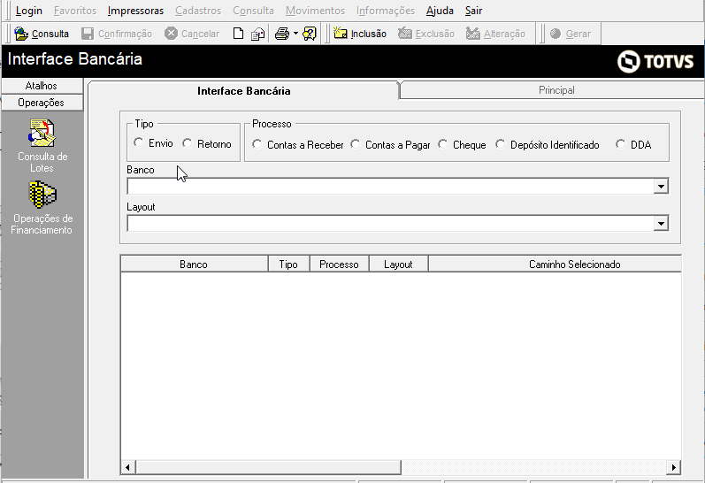Viewport: 705px width, 483px height.
Task: Open the Operações de Financiamento shortcut
Action: (42, 208)
